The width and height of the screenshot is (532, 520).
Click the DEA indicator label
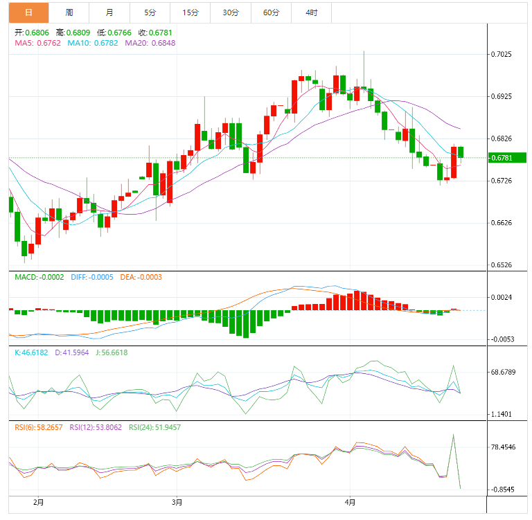141,277
